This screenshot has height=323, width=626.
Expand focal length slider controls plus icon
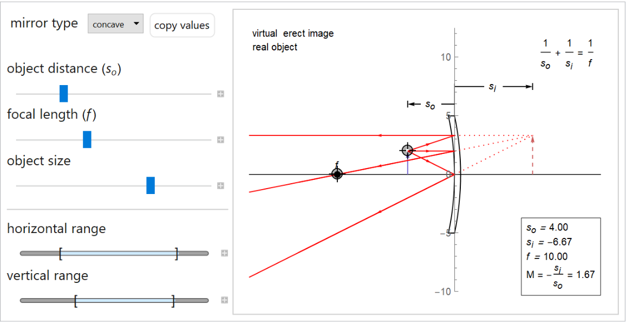pyautogui.click(x=220, y=140)
